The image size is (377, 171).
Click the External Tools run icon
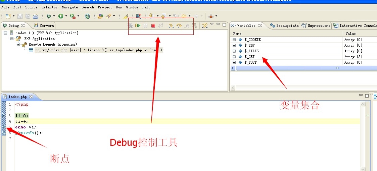click(73, 16)
